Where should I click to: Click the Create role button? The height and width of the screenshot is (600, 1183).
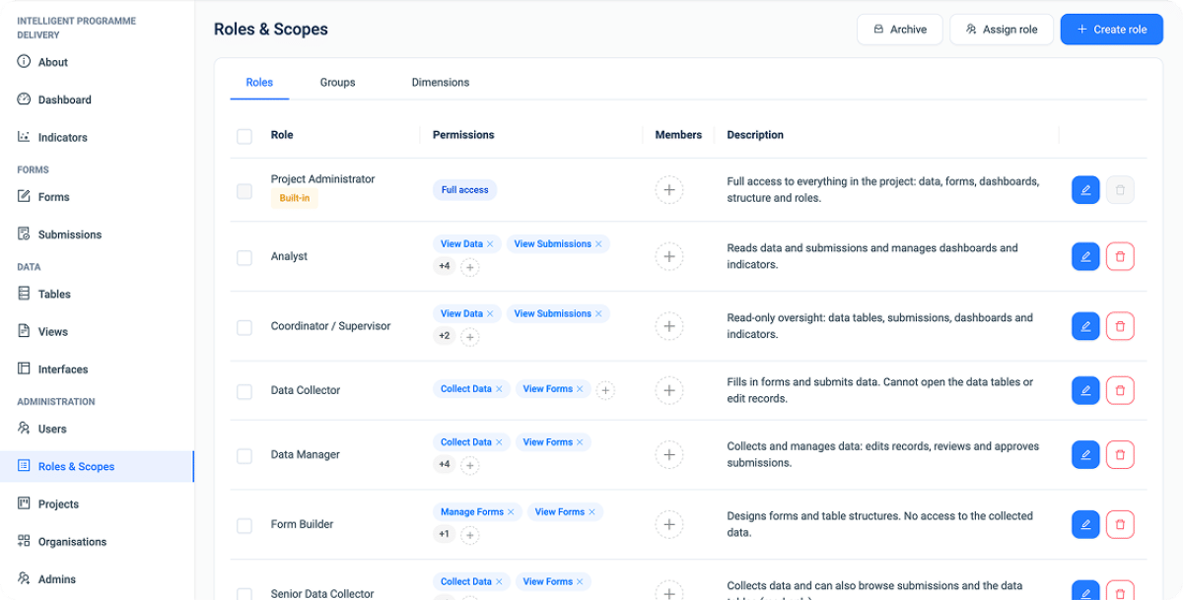tap(1112, 30)
